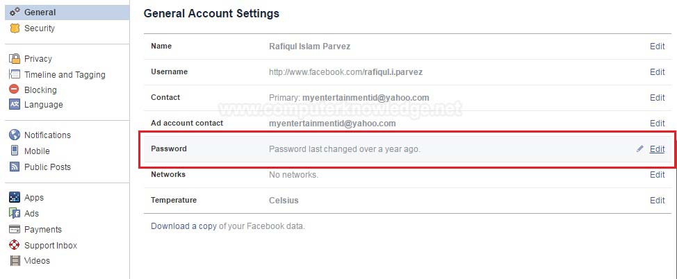Click the Support Inbox lifebuoy icon
The image size is (677, 279).
pyautogui.click(x=15, y=245)
